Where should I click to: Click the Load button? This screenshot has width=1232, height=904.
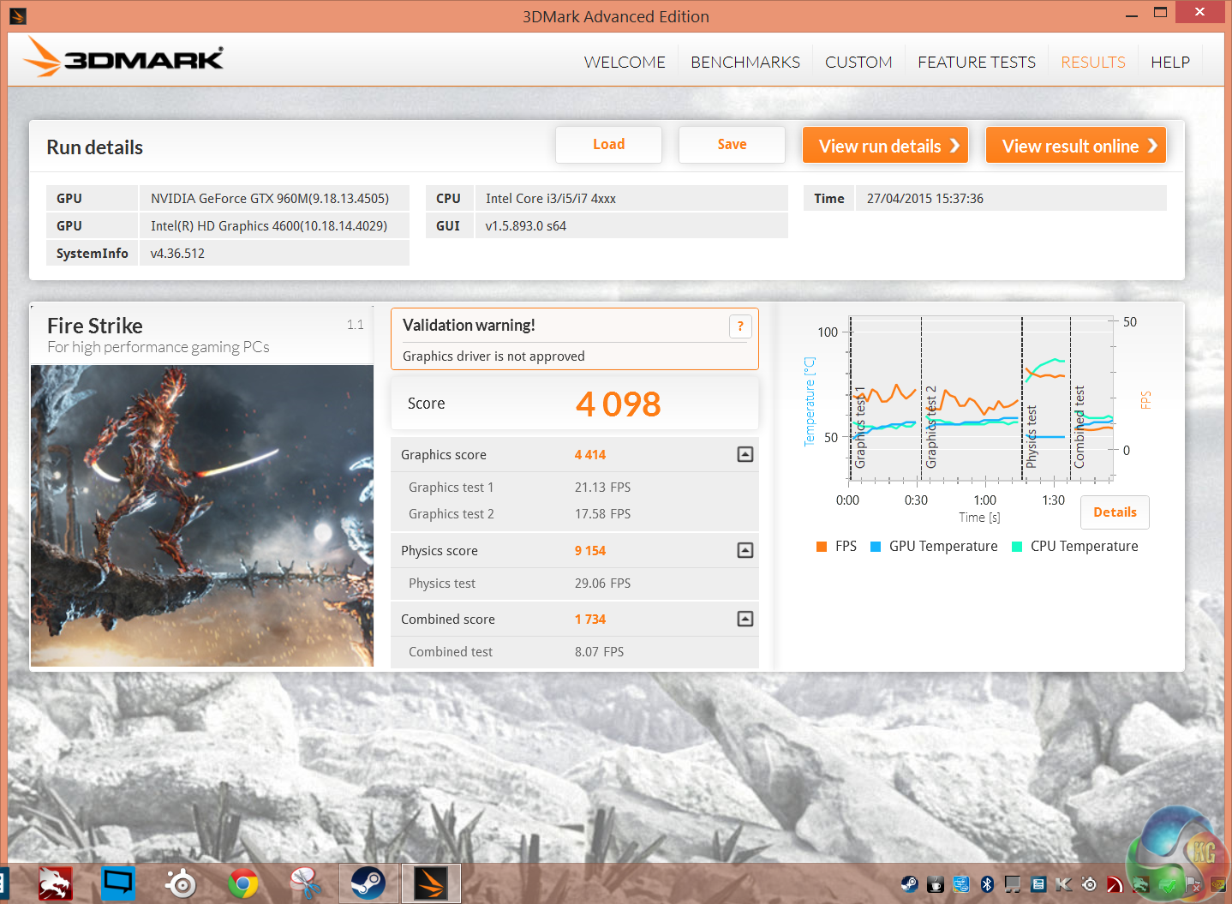[608, 145]
